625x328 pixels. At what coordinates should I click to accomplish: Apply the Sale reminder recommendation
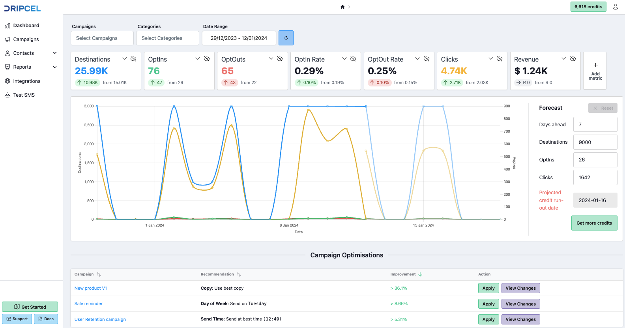[x=488, y=304]
